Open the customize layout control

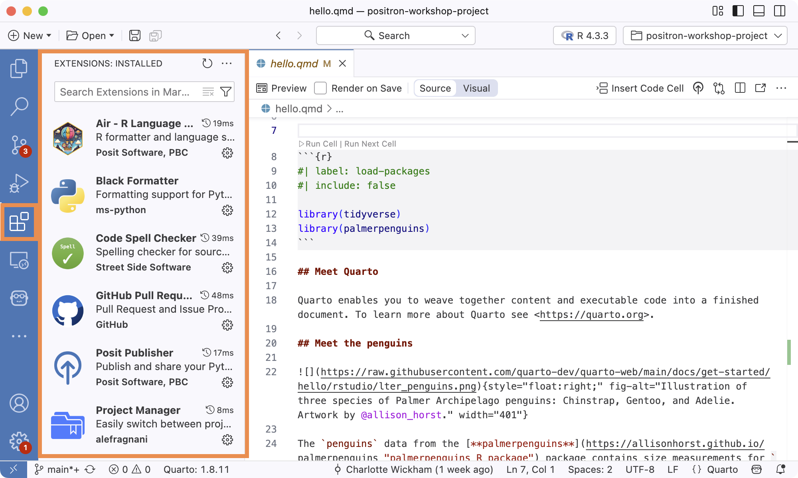point(717,11)
